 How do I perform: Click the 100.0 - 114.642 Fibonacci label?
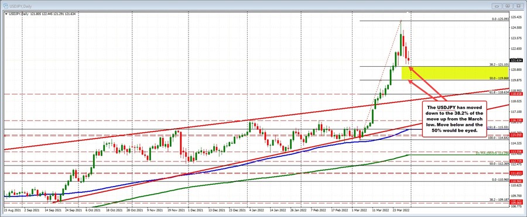point(499,138)
